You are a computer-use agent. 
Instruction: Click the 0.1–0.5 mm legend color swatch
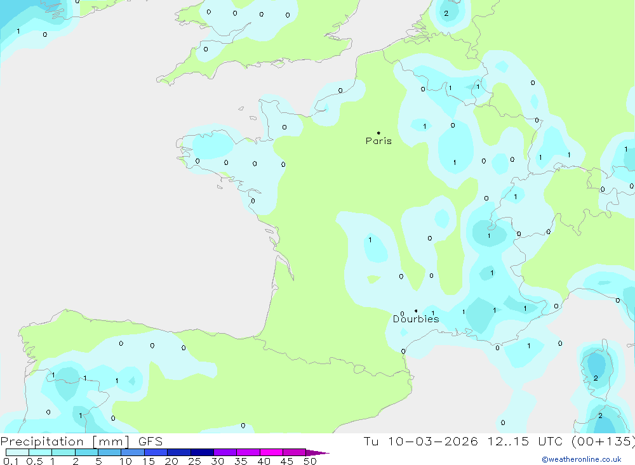pos(17,452)
